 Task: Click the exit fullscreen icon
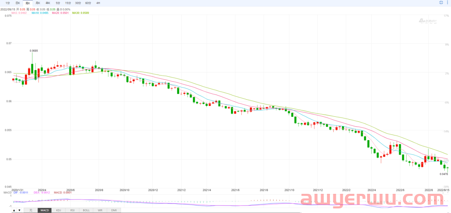441,3
